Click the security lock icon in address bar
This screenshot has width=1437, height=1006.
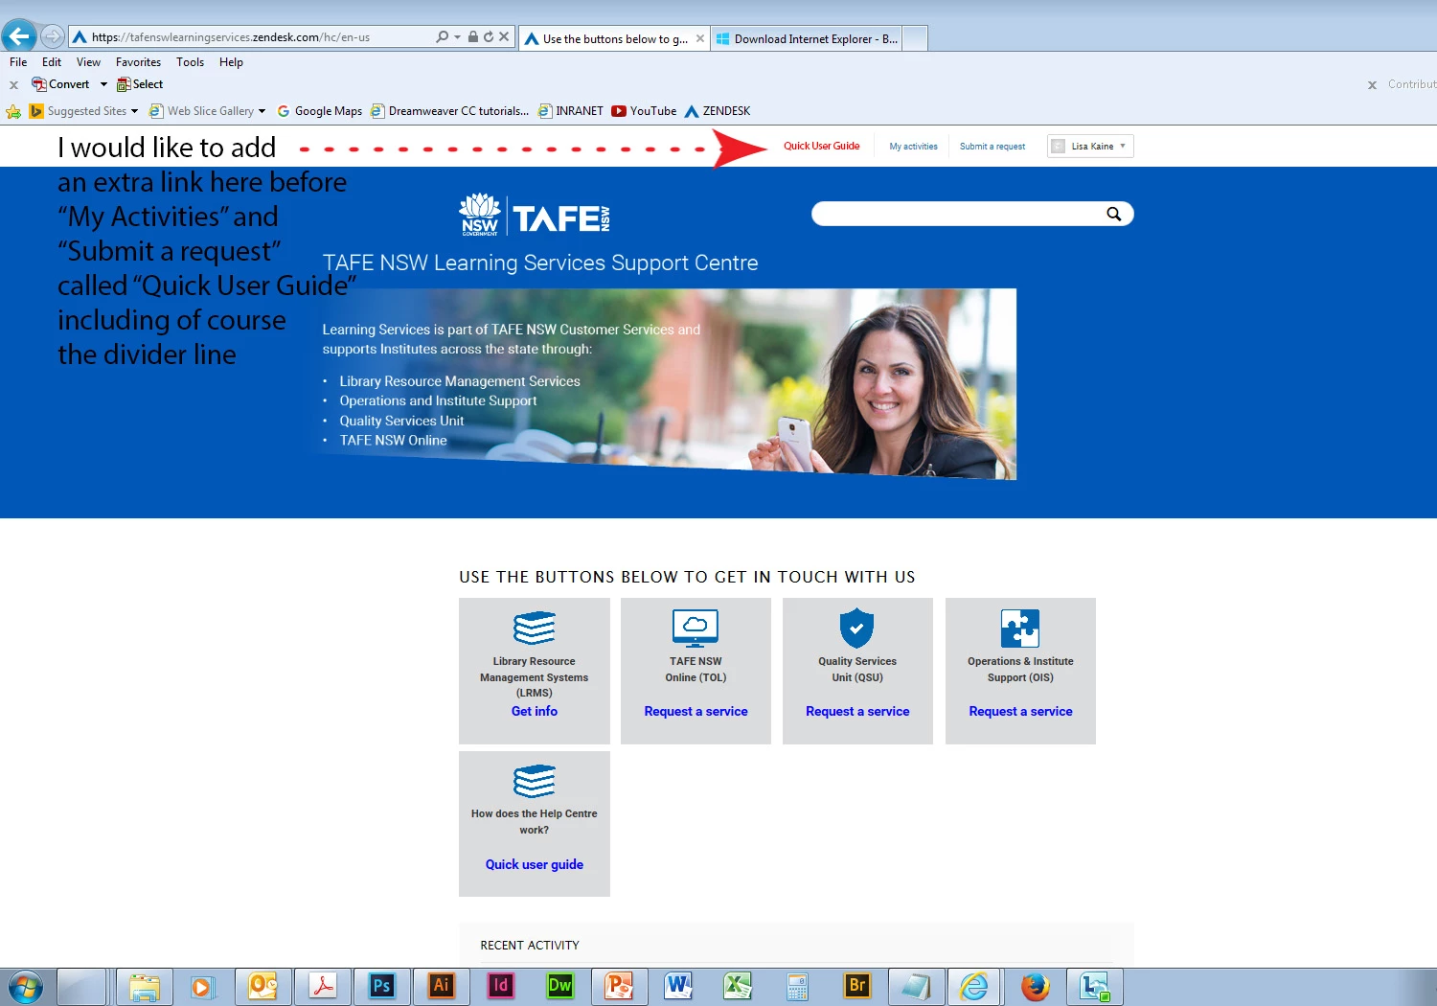click(x=473, y=36)
